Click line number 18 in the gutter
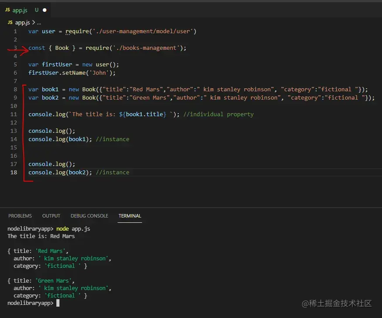The width and height of the screenshot is (382, 318). tap(14, 173)
